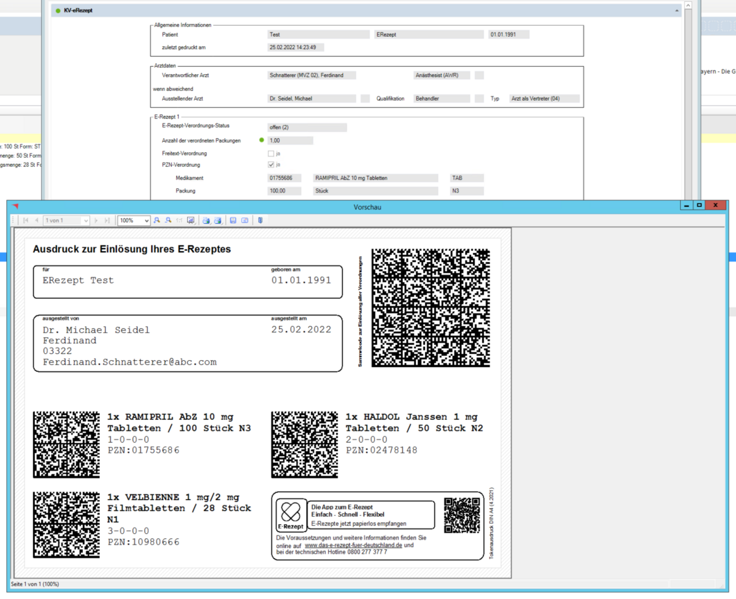This screenshot has height=599, width=736.
Task: Click the HALDOL Janssen data matrix code
Action: click(x=304, y=444)
